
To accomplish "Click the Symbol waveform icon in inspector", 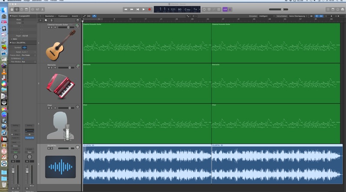I will 24,47.
